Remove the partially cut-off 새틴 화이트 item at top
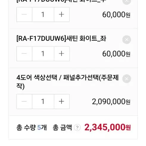 click(127, 1)
